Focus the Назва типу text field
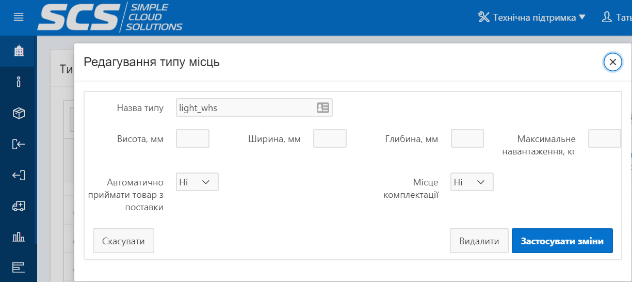This screenshot has width=632, height=282. tap(254, 108)
